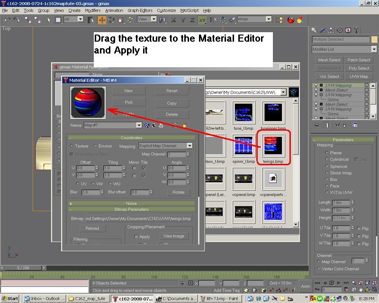This screenshot has width=379, height=303.
Task: Click Configure Modifier Sets icon below the stack
Action: [355, 125]
